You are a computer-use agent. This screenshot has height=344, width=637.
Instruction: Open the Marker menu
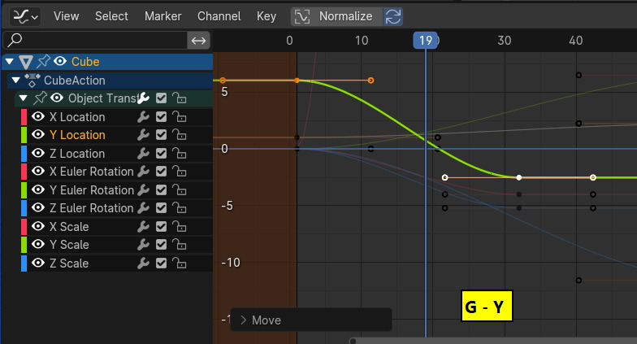pos(162,16)
